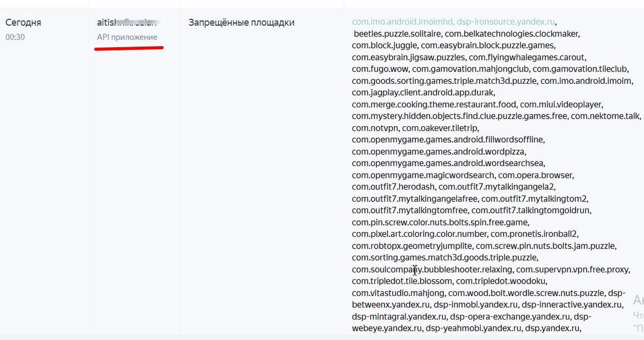The width and height of the screenshot is (644, 340).
Task: Select com.easybrain.jigsaw.puzzles package
Action: point(408,57)
